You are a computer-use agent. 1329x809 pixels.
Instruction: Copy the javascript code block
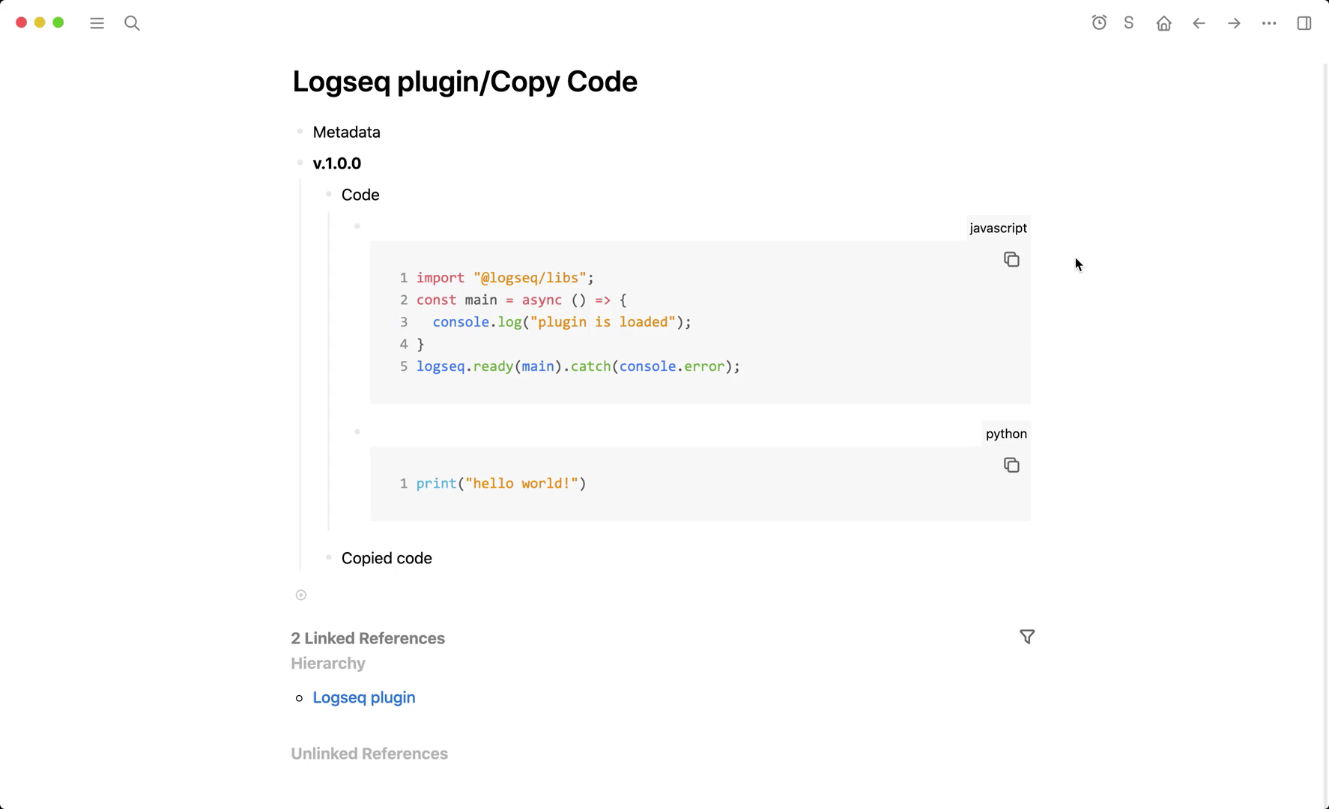click(1011, 259)
